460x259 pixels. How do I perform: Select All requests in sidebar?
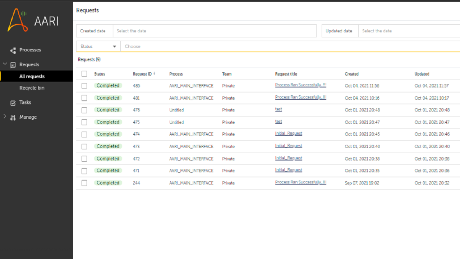32,76
